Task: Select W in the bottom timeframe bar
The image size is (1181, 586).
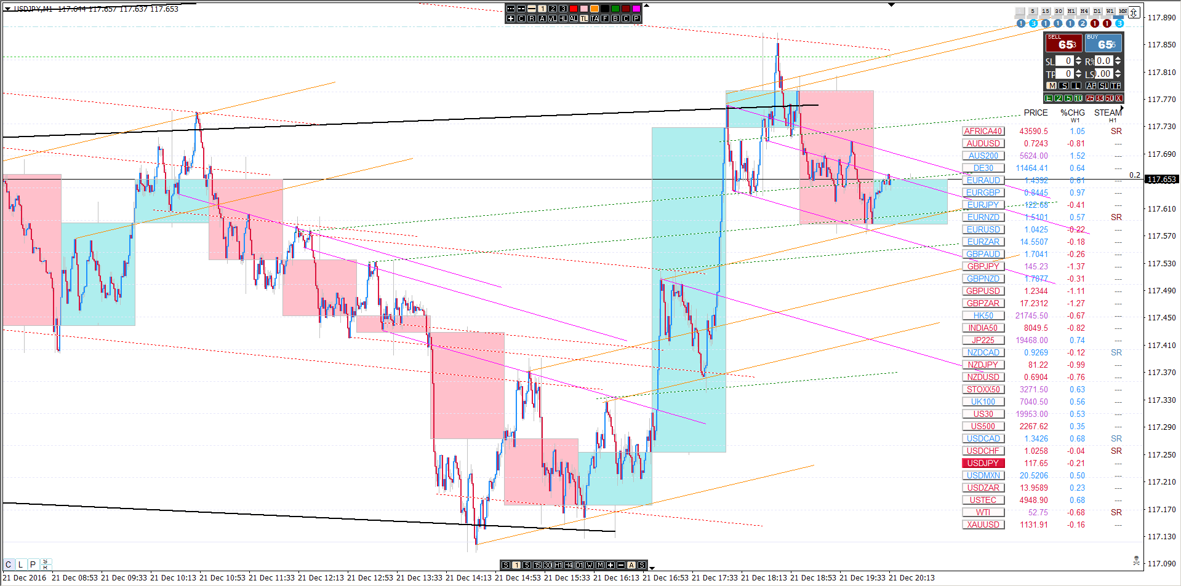Action: (590, 565)
